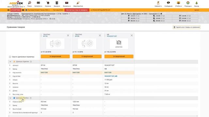Open the Мероприятия icon
Image resolution: width=209 pixels, height=117 pixels.
(78, 3)
